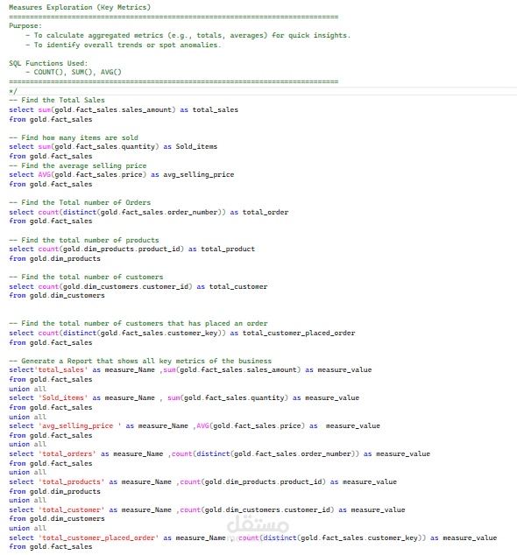517x555 pixels.
Task: Click line ending 'as total_customer_placed_order'
Action: coord(181,333)
